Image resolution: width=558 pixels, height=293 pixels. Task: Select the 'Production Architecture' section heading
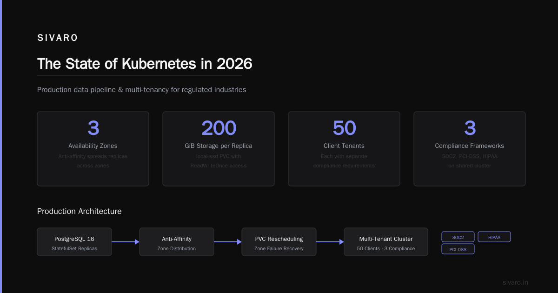(x=80, y=211)
